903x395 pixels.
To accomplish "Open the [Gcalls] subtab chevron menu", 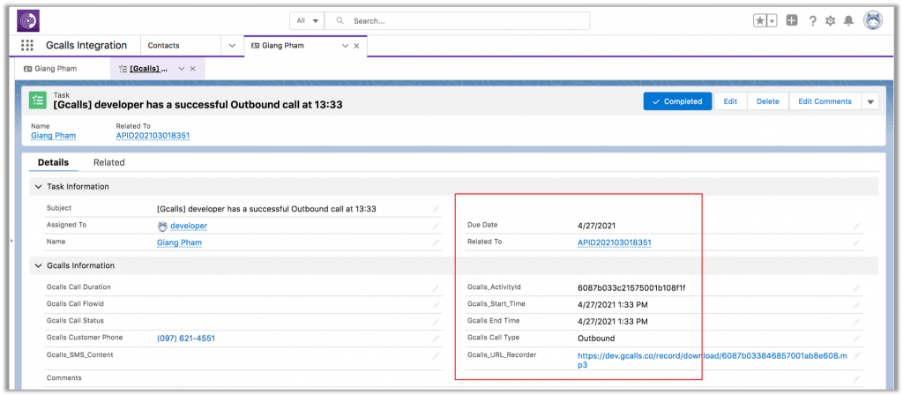I will (x=182, y=69).
